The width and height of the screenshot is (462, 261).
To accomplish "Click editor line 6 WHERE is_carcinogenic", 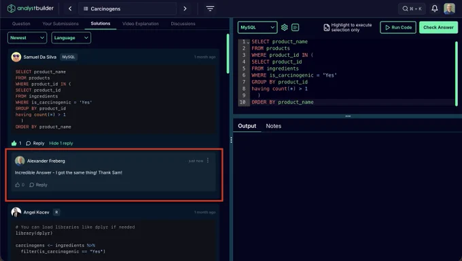I will coord(294,75).
